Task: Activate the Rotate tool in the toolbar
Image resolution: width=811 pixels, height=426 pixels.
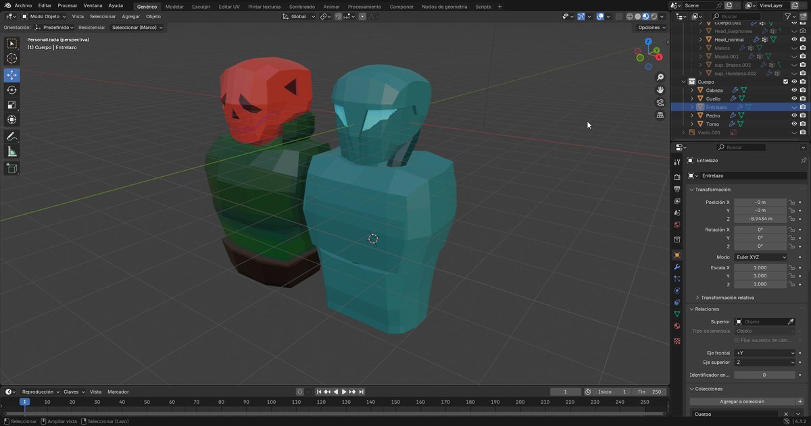Action: 12,90
